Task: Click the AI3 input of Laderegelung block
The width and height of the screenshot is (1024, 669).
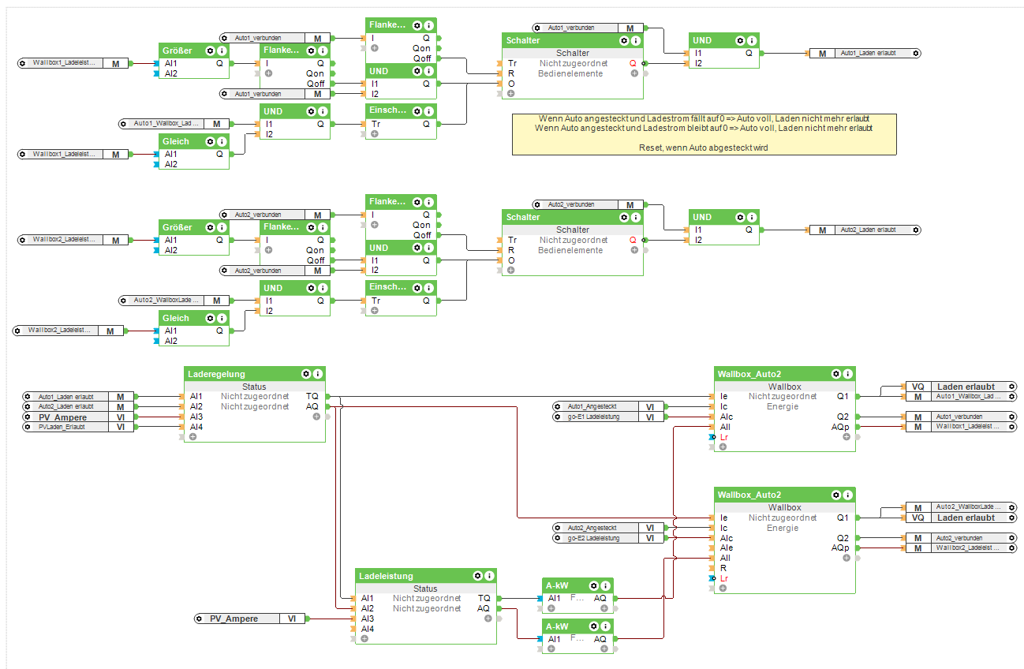Action: pyautogui.click(x=196, y=417)
